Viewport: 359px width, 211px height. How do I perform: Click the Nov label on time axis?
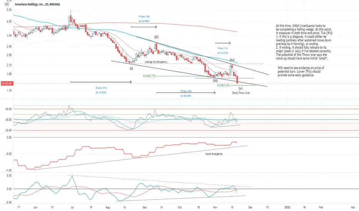tap(215, 207)
